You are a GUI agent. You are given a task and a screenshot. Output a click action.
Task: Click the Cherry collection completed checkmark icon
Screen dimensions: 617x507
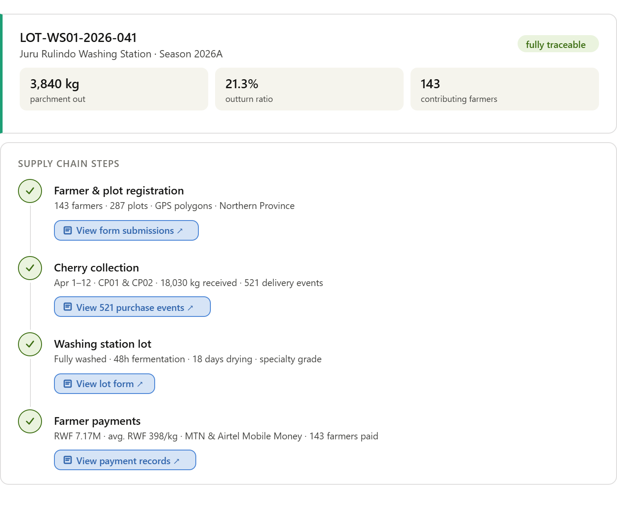pyautogui.click(x=30, y=268)
